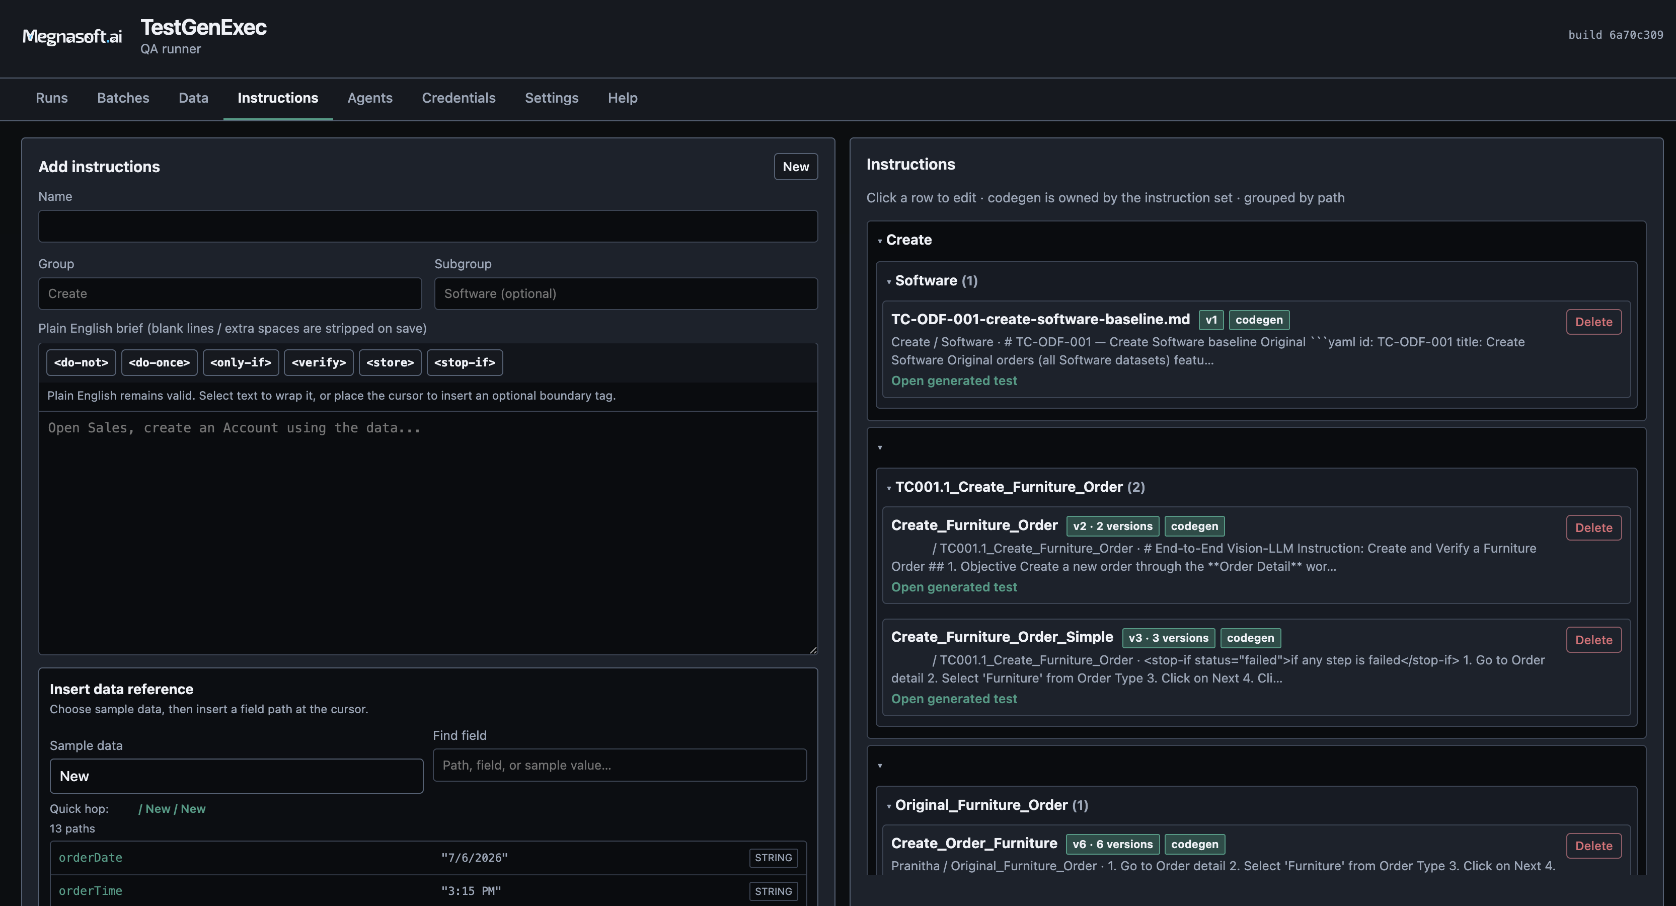Click the Find field search box
Viewport: 1676px width, 906px height.
pos(620,765)
